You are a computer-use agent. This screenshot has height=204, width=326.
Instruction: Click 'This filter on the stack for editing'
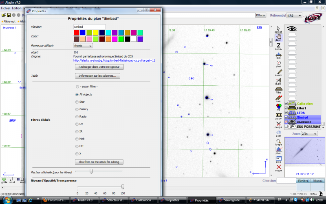[x=99, y=162]
